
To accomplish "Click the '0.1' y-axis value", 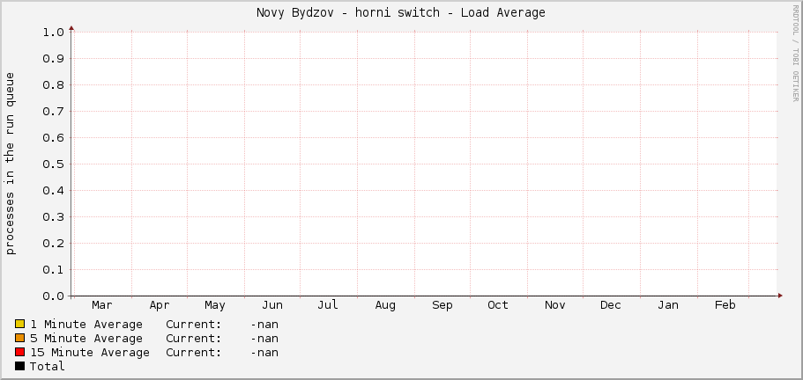I will [x=53, y=270].
